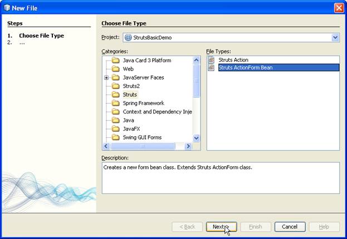The image size is (347, 239).
Task: Select the Struts2 category
Action: [x=131, y=86]
